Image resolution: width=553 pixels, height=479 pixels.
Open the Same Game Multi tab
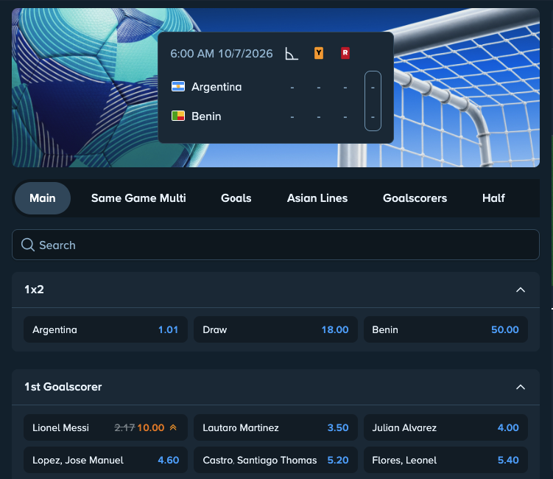[x=138, y=198]
